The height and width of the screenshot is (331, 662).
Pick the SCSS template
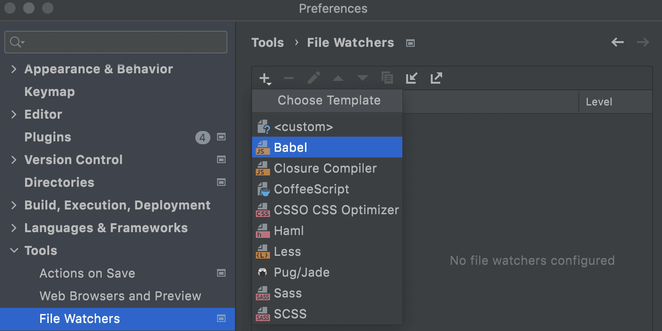click(x=327, y=314)
